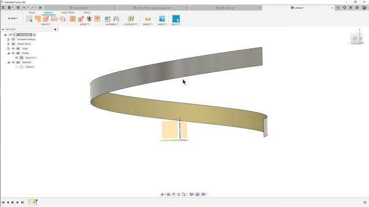The height and width of the screenshot is (207, 369).
Task: Select the surface Revolve tool
Action: (x=46, y=19)
